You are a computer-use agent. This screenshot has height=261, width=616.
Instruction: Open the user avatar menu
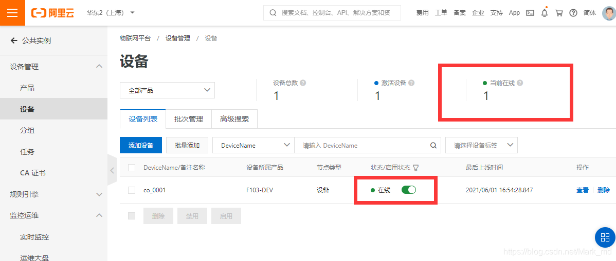(609, 13)
